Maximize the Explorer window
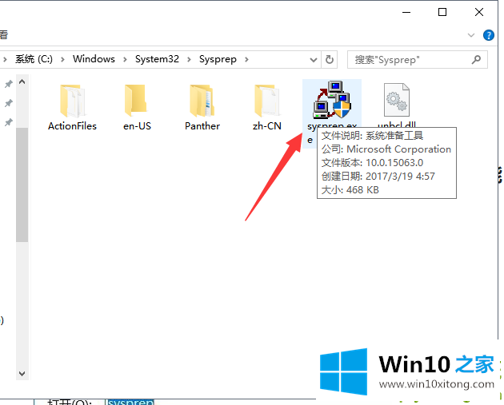 442,12
